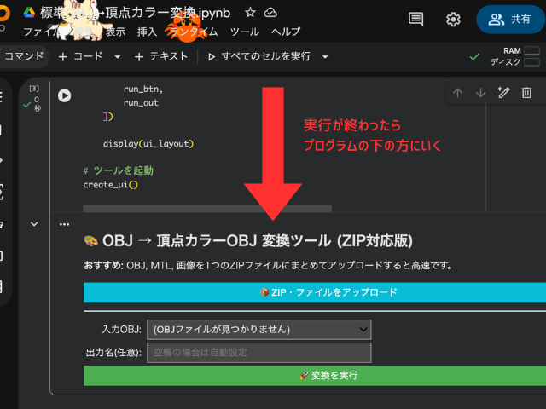This screenshot has height=409, width=546.
Task: Delete cell using the trash icon
Action: pyautogui.click(x=527, y=93)
